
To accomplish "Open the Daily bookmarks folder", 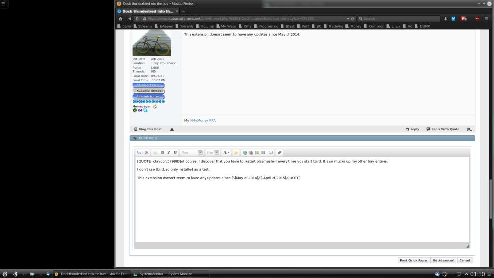I will coord(124,26).
